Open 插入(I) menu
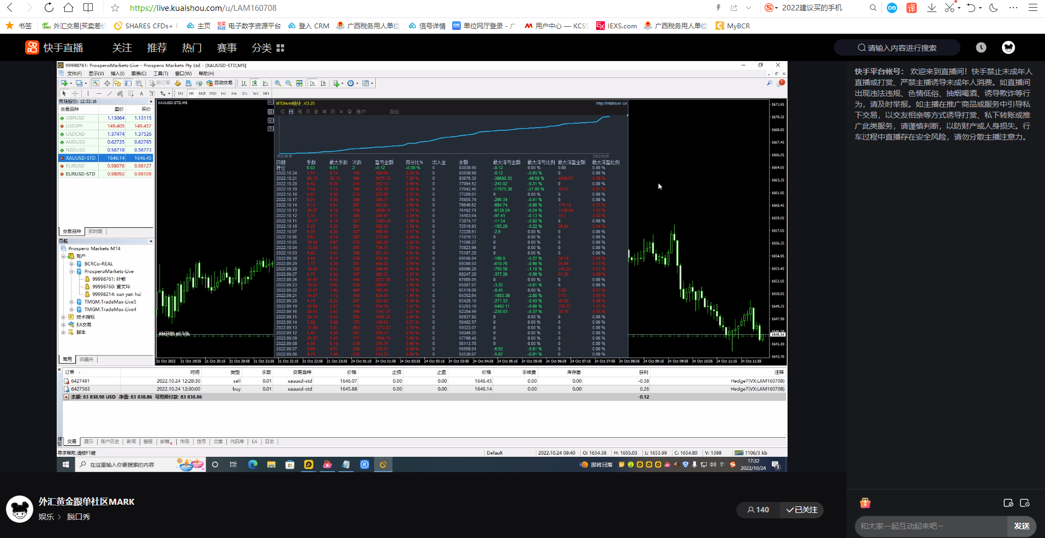 117,74
